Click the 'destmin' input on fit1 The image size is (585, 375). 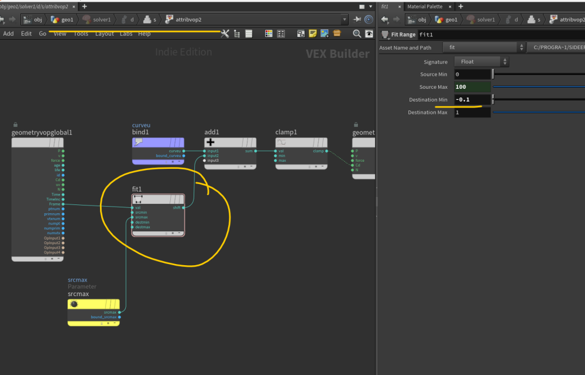(x=132, y=222)
